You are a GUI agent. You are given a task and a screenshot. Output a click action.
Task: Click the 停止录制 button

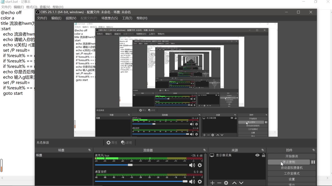pyautogui.click(x=289, y=162)
